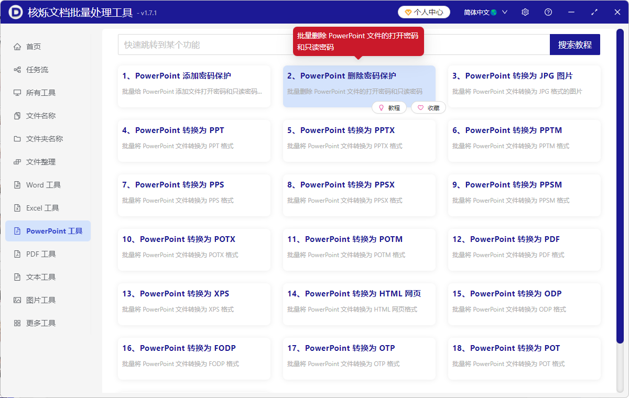Viewport: 629px width, 398px height.
Task: Open PowerPoint 转换为 PPTM tool
Action: tap(524, 141)
